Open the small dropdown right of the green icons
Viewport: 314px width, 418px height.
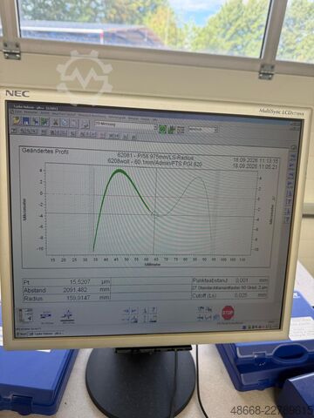pos(203,129)
